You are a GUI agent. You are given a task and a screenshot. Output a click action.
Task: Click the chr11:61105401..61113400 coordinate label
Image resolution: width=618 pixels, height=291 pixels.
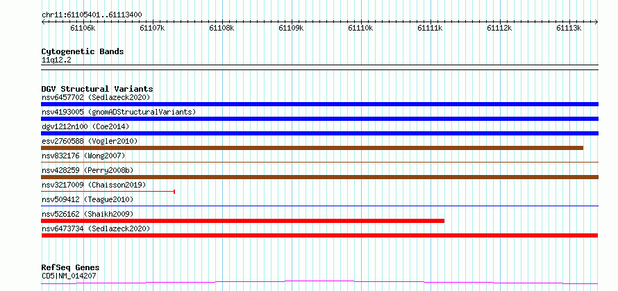coord(92,15)
